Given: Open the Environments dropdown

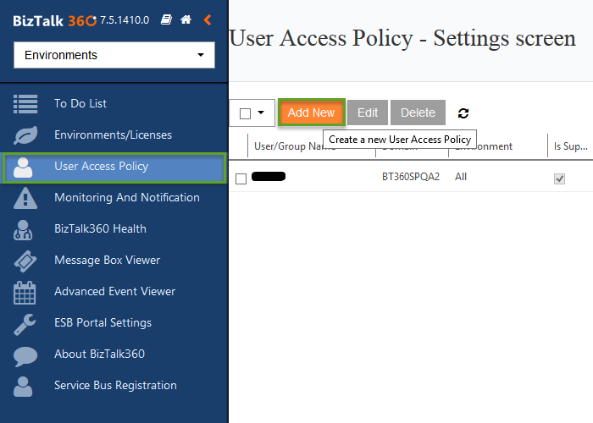Looking at the screenshot, I should coord(114,55).
